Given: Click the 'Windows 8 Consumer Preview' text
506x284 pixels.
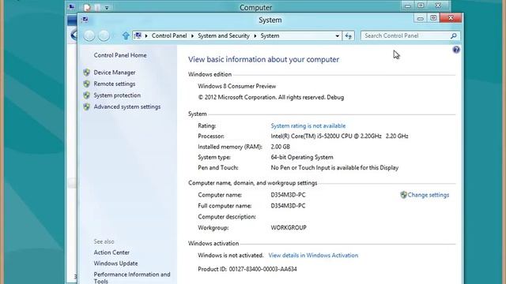Looking at the screenshot, I should click(x=237, y=86).
